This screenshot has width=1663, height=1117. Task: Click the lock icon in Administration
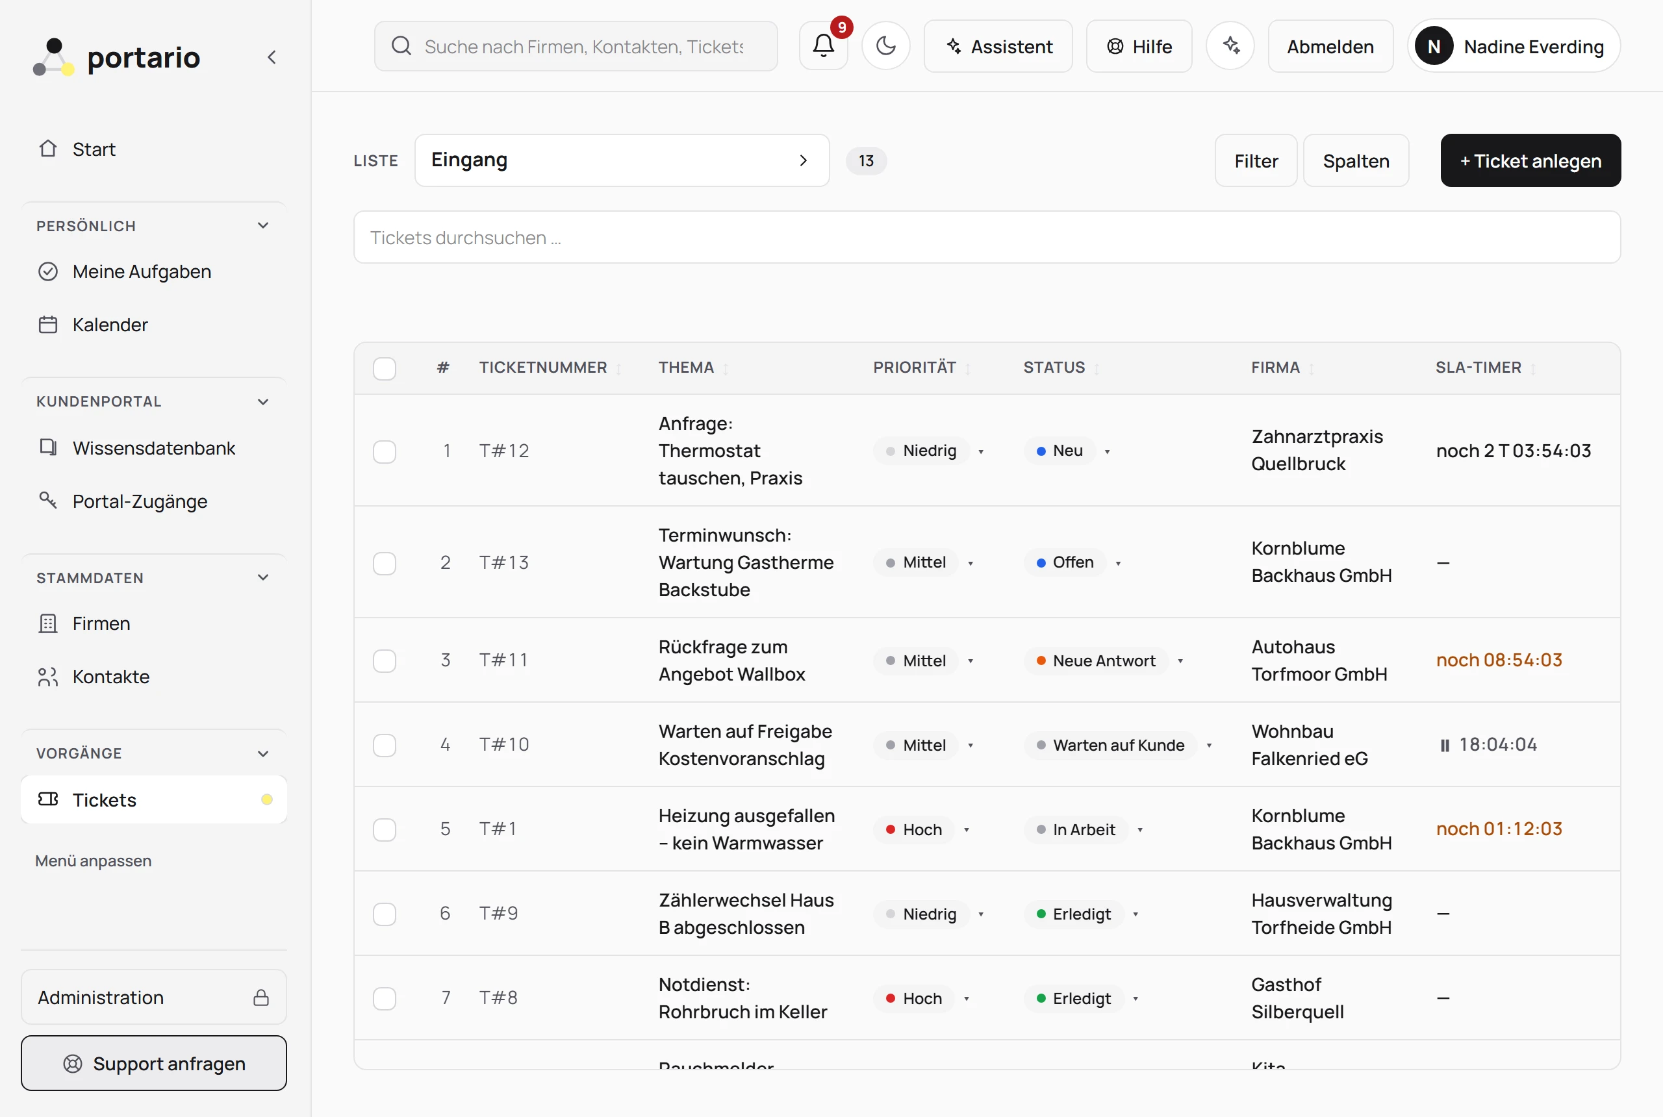[262, 998]
